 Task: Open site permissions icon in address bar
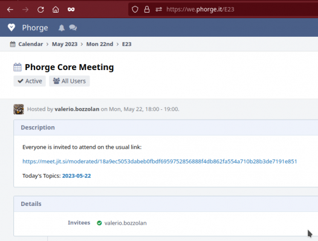click(x=158, y=10)
